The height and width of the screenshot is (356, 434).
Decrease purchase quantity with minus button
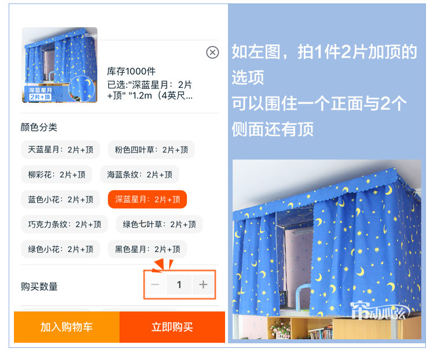click(x=155, y=284)
